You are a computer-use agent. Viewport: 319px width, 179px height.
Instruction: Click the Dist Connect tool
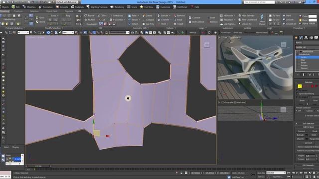196,22
